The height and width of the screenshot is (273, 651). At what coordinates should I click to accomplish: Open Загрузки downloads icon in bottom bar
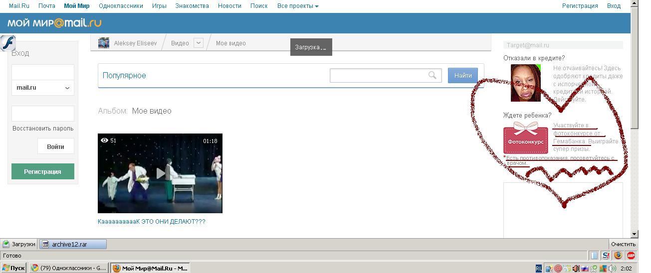6,244
